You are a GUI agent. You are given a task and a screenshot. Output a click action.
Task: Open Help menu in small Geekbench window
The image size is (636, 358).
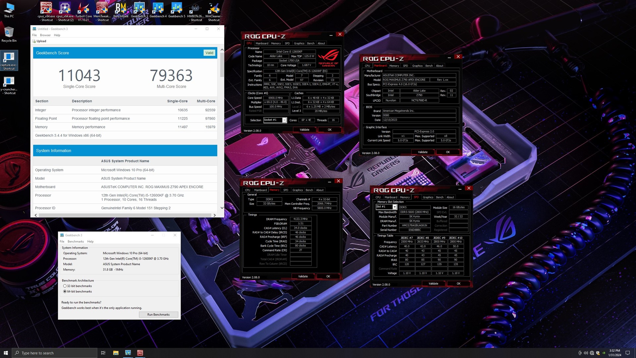click(x=90, y=242)
